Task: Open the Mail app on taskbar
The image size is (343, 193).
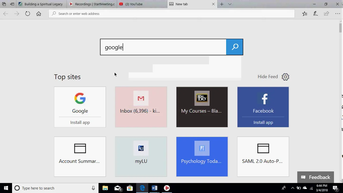Action: coord(118,188)
